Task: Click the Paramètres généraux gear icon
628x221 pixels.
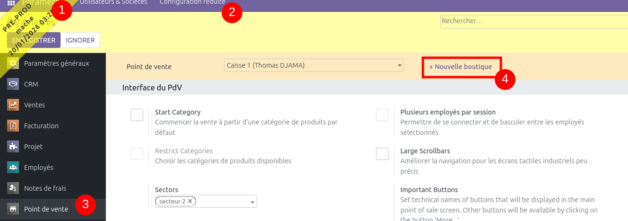Action: (x=13, y=63)
